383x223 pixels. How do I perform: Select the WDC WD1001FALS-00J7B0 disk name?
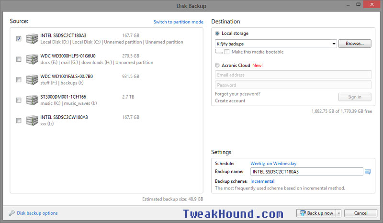click(x=67, y=77)
